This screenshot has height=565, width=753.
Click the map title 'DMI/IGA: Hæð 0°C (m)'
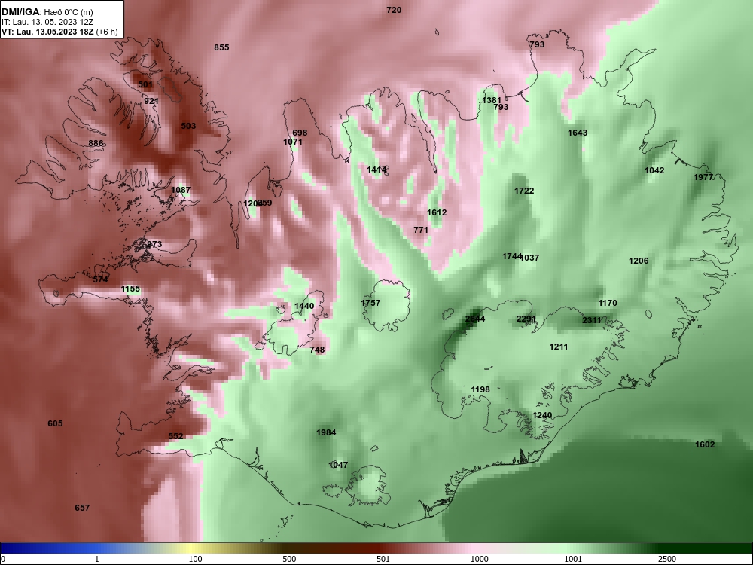[x=47, y=12]
